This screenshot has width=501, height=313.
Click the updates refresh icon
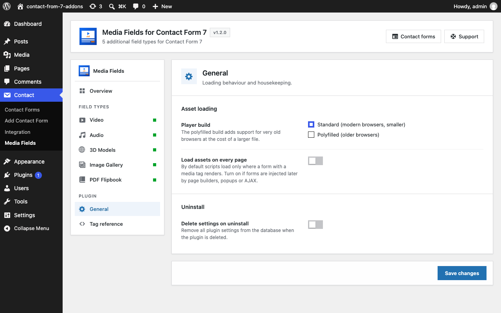(x=92, y=6)
